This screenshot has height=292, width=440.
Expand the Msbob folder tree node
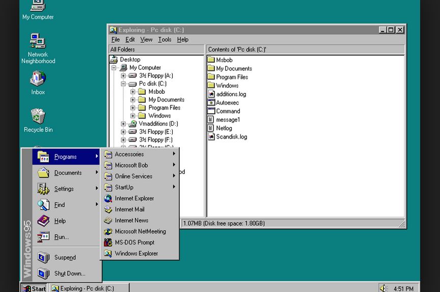click(x=133, y=92)
